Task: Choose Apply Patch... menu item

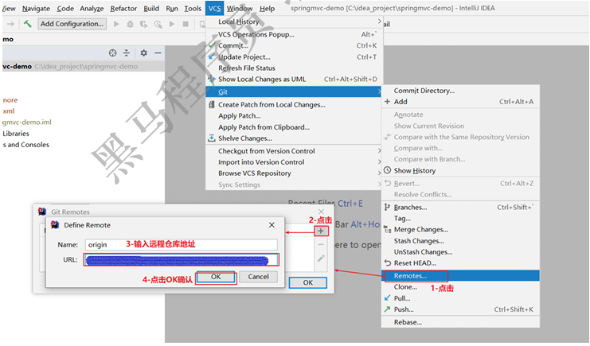Action: click(294, 116)
